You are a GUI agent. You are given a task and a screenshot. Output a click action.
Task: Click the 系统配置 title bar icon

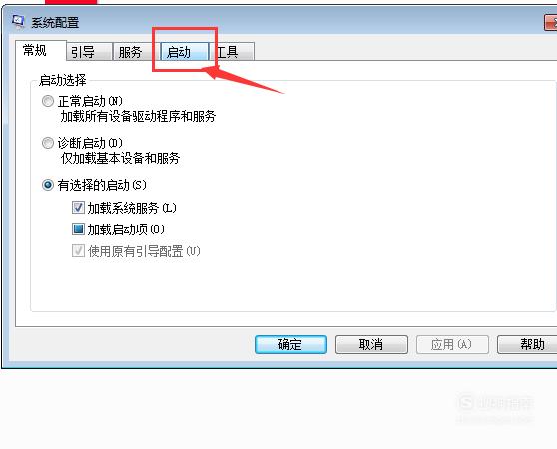(x=19, y=22)
